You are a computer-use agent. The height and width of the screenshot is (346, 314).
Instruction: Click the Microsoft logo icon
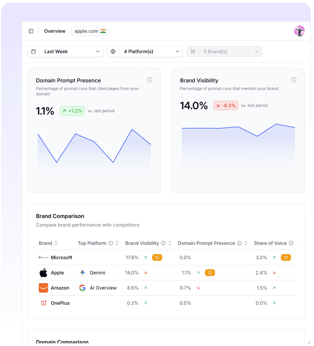[43, 257]
